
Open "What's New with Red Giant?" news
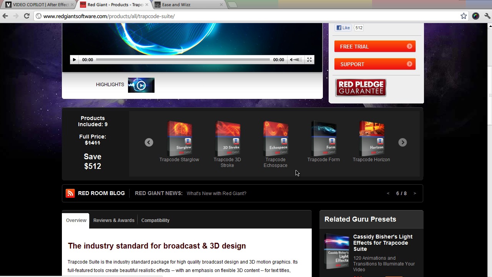point(216,194)
